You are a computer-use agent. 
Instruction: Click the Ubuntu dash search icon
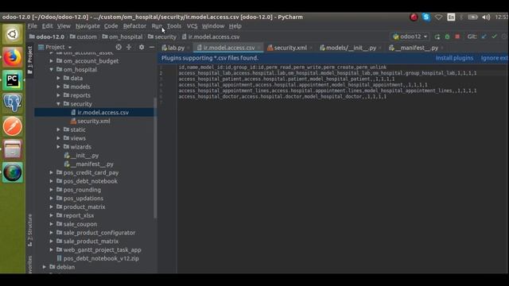coord(13,34)
